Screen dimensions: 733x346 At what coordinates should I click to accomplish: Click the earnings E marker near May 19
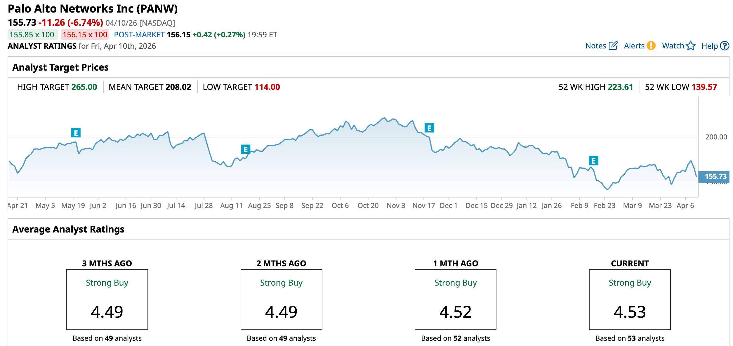click(76, 133)
